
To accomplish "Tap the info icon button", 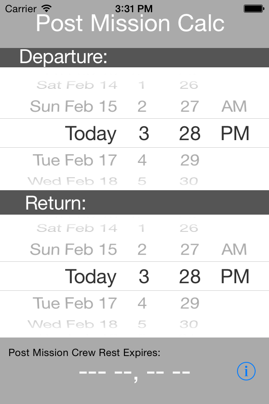I will pos(246,372).
